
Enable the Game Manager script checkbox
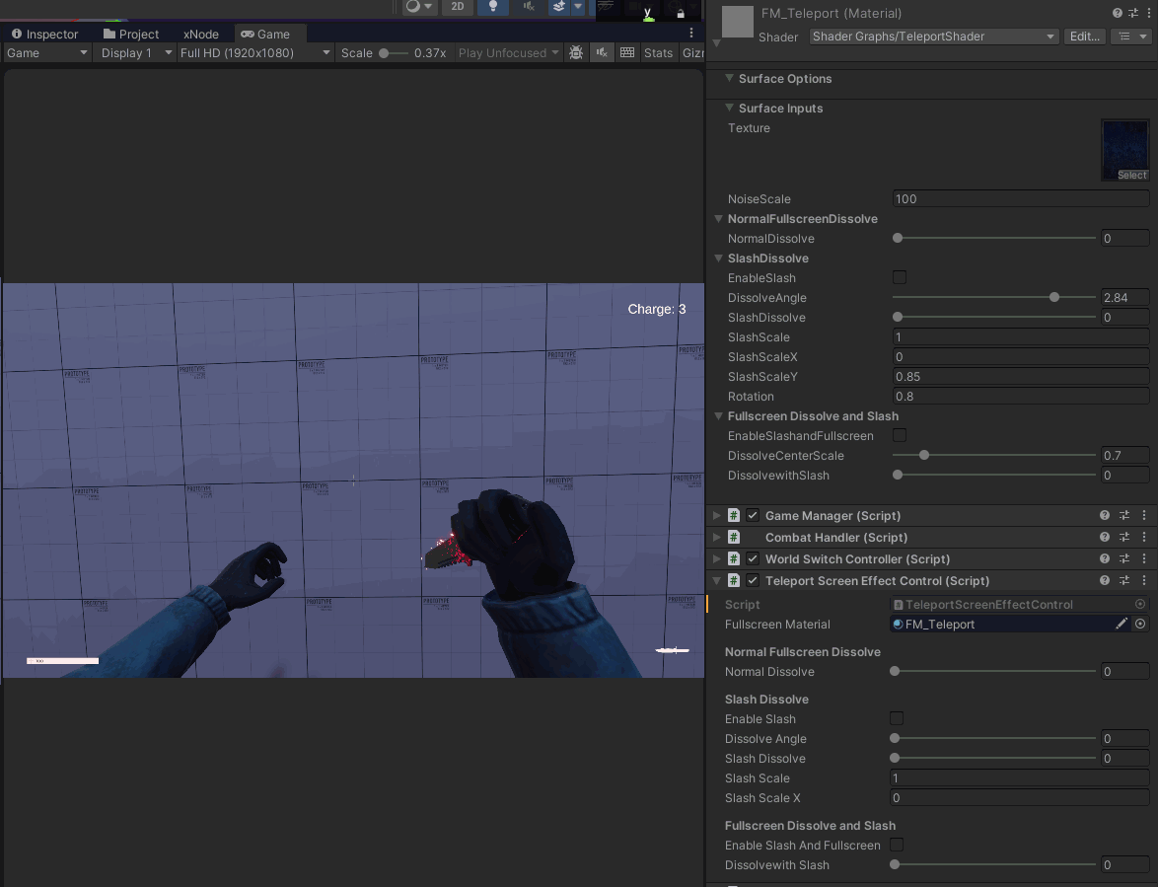(x=753, y=515)
